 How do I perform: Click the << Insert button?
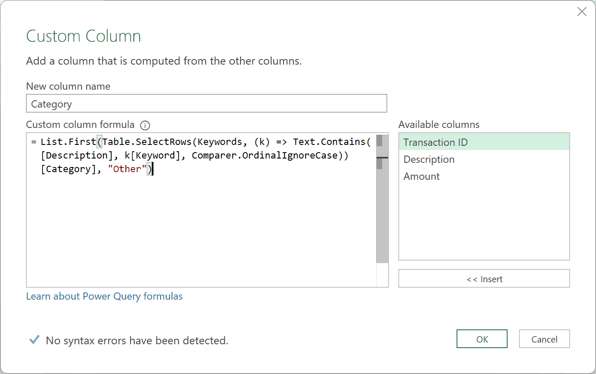(x=484, y=279)
